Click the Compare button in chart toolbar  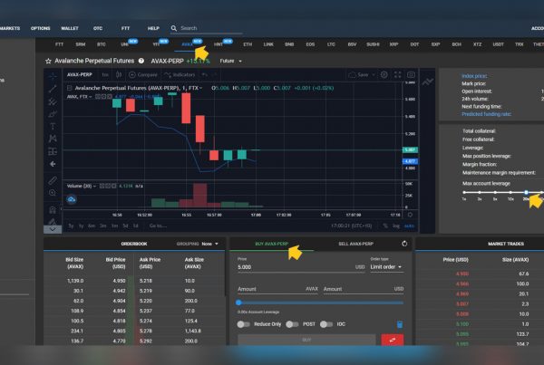(143, 74)
